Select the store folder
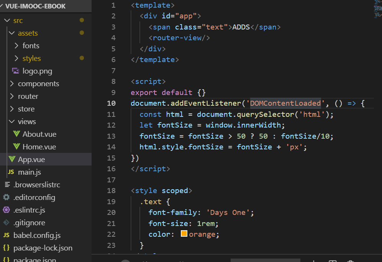 26,109
